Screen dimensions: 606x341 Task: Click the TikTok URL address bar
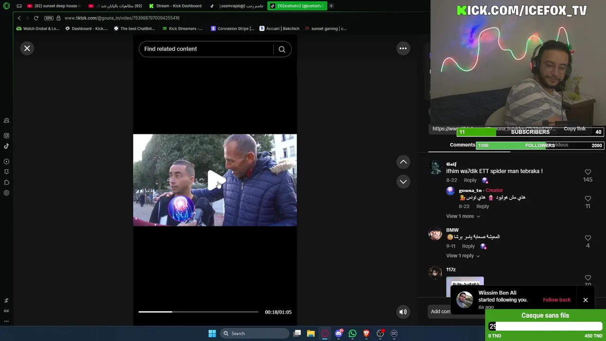(x=122, y=18)
